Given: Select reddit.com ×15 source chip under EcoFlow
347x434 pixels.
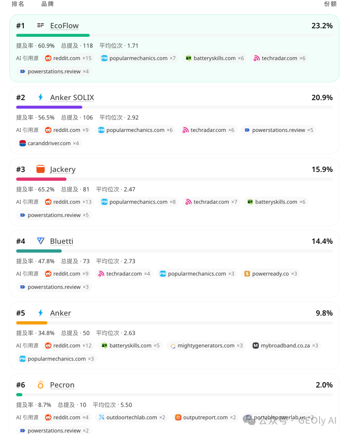Looking at the screenshot, I should pos(68,58).
